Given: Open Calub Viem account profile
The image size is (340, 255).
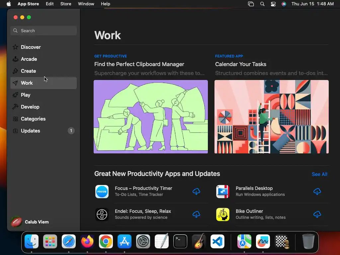Looking at the screenshot, I should coord(30,222).
